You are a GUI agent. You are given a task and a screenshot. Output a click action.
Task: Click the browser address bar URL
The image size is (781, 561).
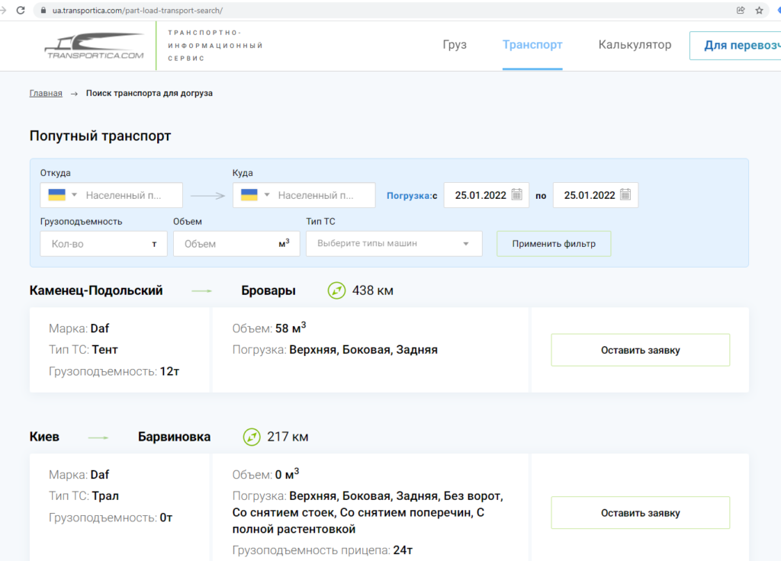point(137,10)
